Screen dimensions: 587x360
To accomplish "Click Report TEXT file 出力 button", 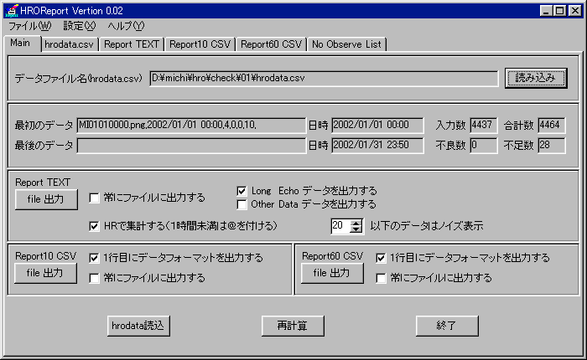I will pyautogui.click(x=46, y=199).
